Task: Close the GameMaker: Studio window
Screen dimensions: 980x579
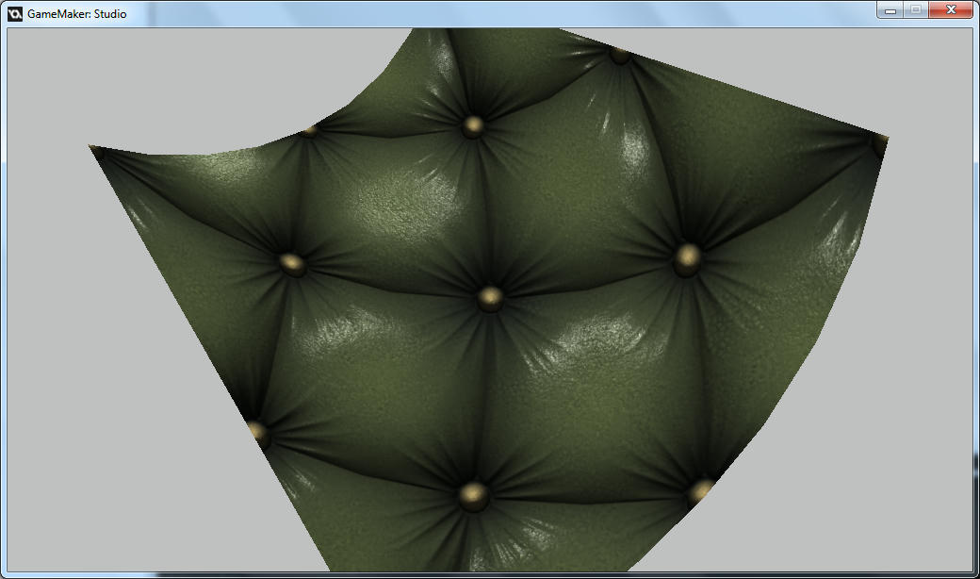Action: 951,10
